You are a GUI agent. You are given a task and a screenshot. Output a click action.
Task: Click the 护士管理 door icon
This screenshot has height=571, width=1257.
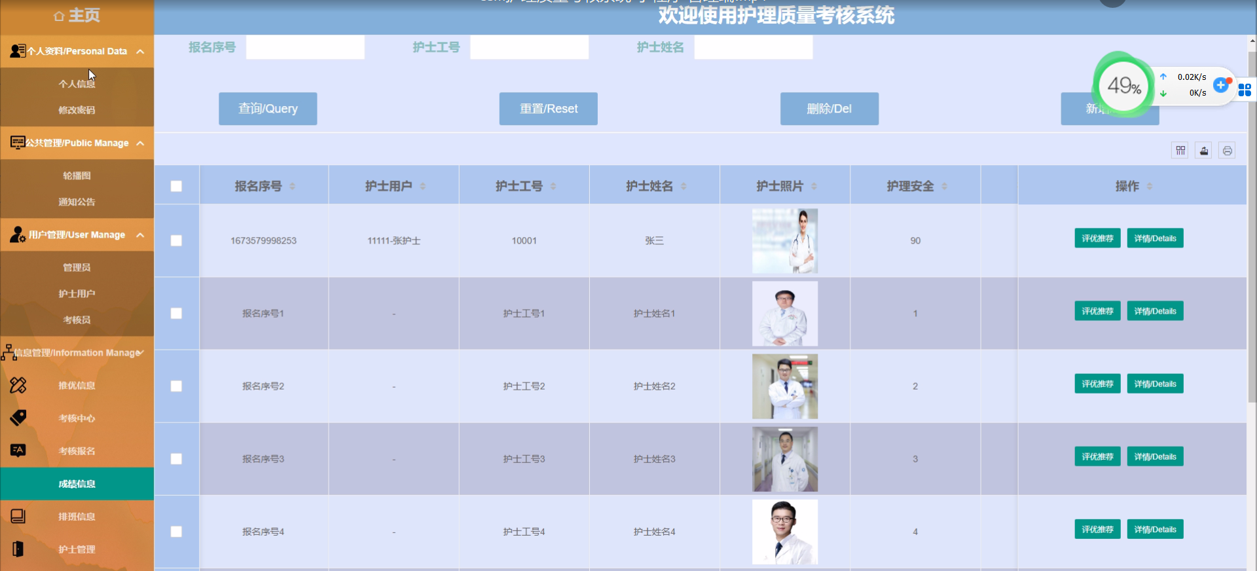tap(18, 549)
